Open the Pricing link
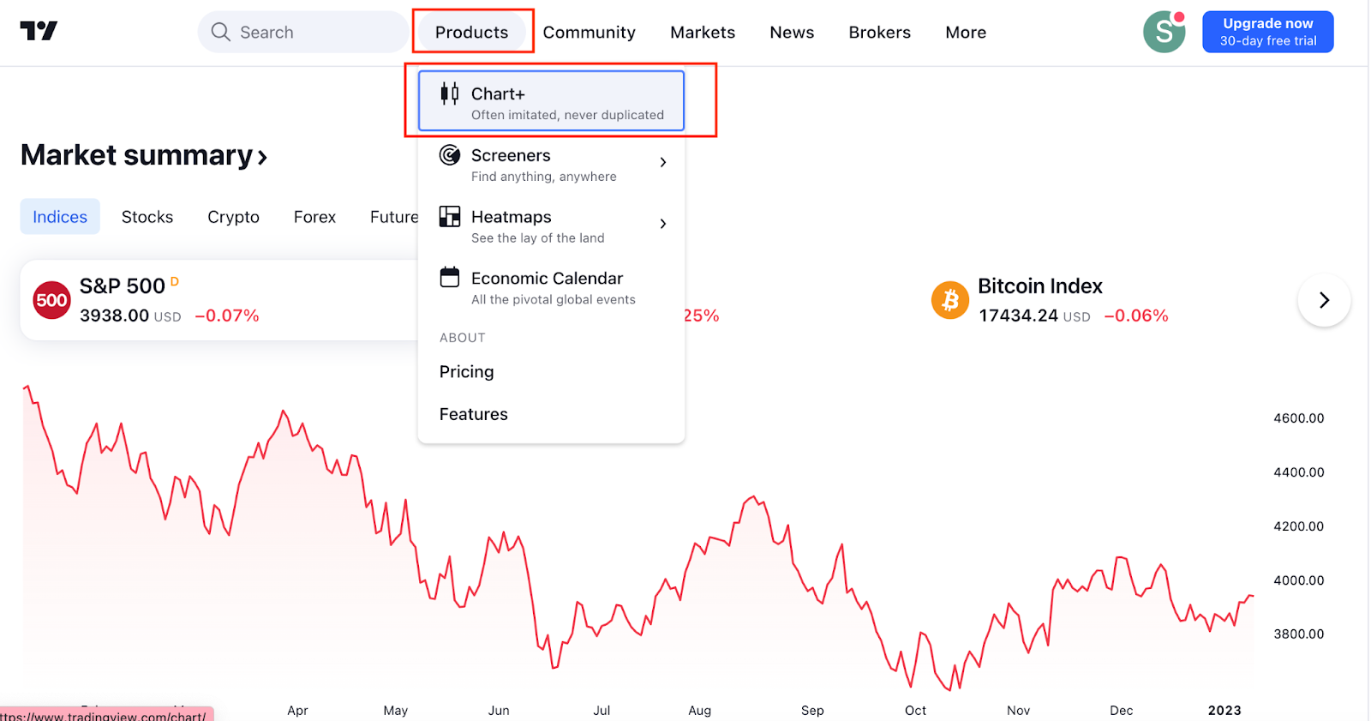 [x=466, y=371]
